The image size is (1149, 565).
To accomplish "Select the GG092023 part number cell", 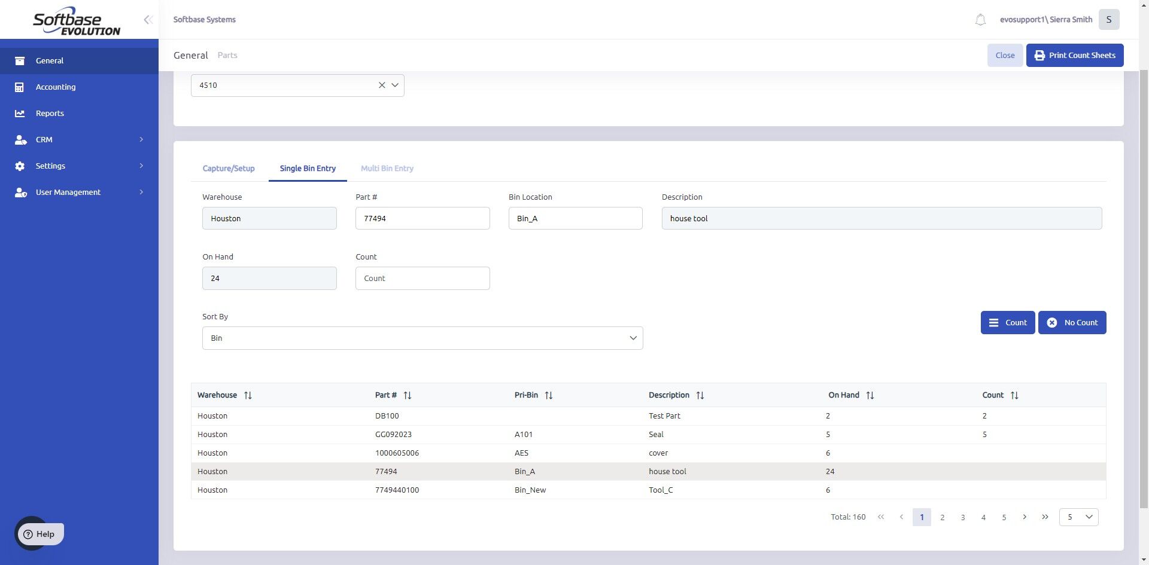I will [393, 435].
